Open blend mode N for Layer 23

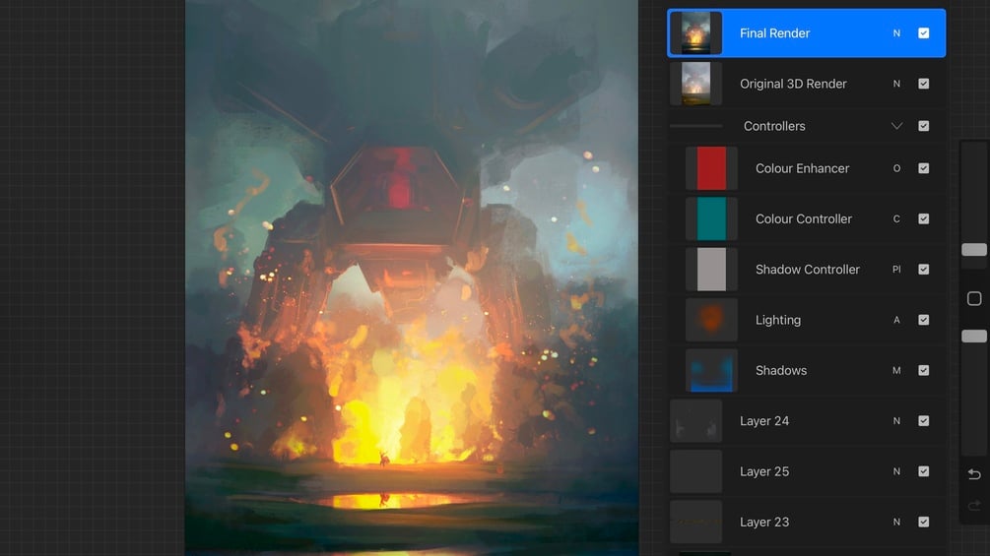point(896,522)
